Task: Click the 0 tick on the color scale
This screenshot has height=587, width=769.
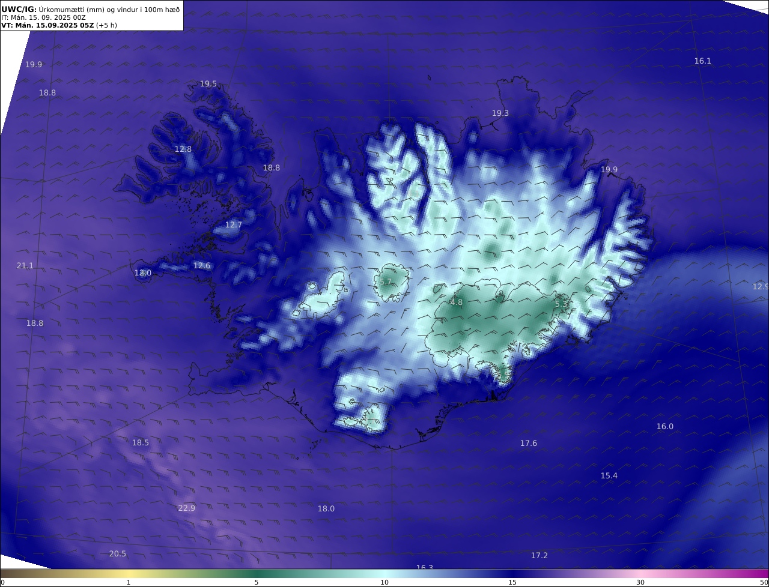Action: click(x=2, y=582)
